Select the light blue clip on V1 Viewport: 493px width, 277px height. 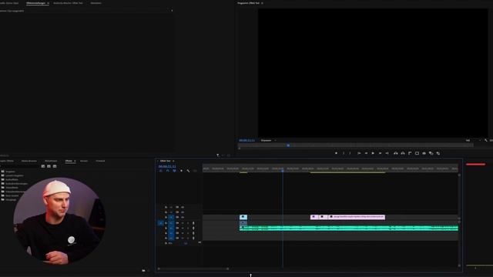pyautogui.click(x=243, y=217)
